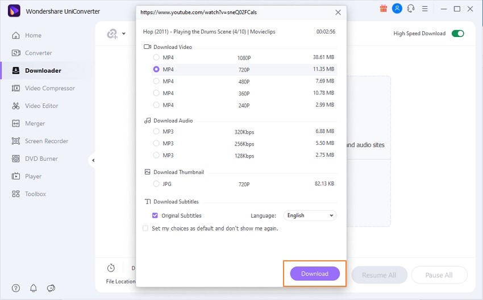Open the notifications bell icon
This screenshot has height=300, width=483.
point(34,288)
